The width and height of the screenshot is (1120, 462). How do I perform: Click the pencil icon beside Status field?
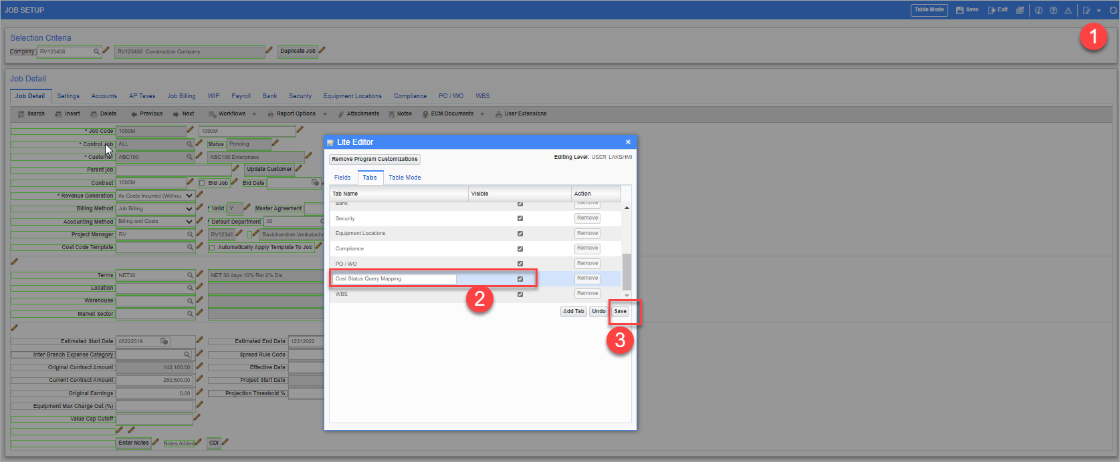point(275,143)
